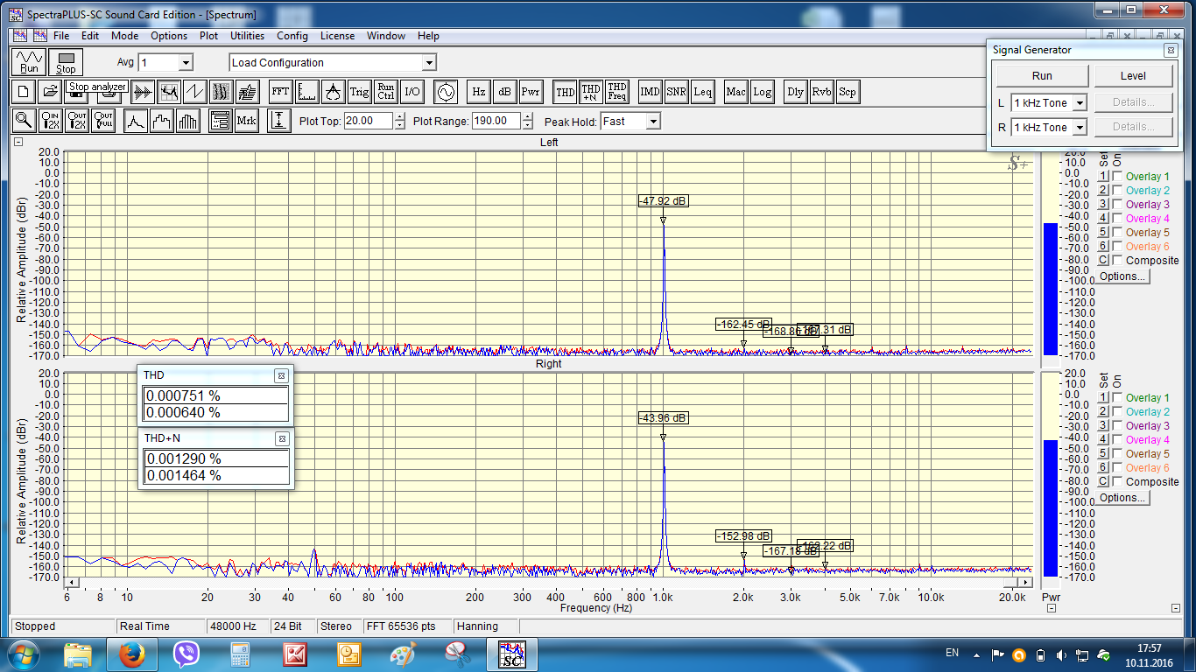Open the Utilities menu
The image size is (1196, 672).
pos(247,36)
